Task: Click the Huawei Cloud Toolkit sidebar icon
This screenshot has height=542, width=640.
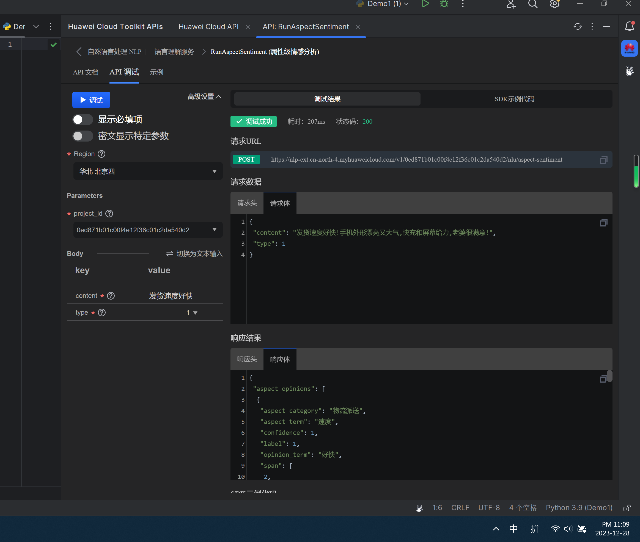Action: [629, 49]
